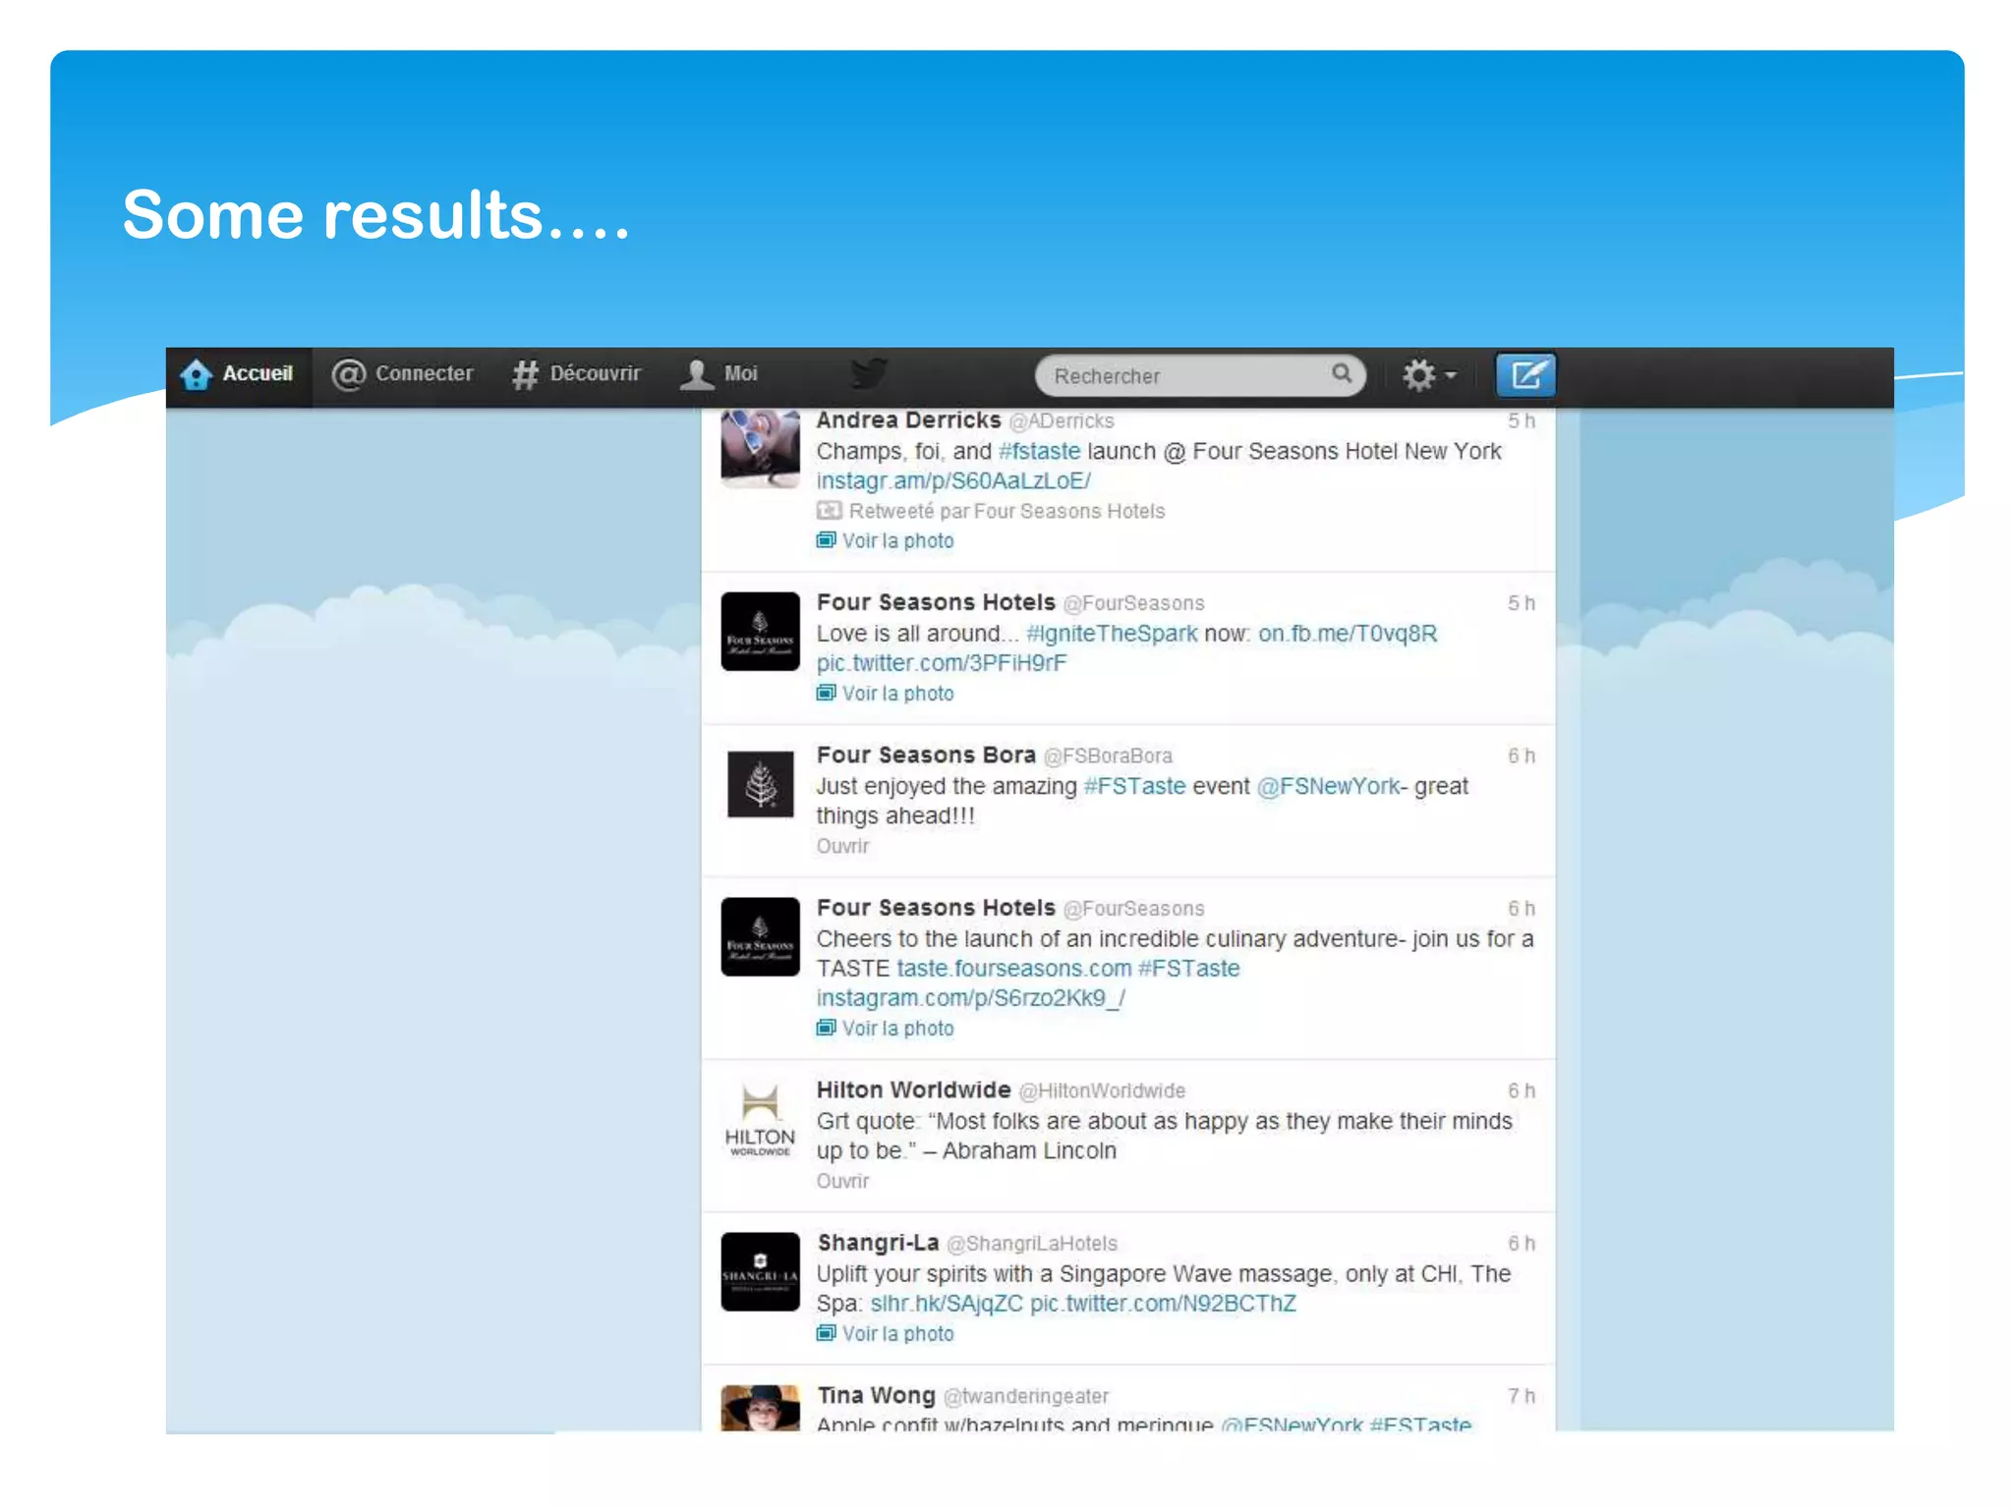Compose a new tweet

tap(1525, 375)
